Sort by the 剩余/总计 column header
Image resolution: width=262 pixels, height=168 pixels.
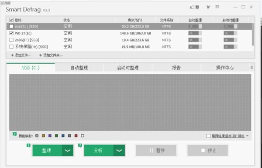point(135,20)
